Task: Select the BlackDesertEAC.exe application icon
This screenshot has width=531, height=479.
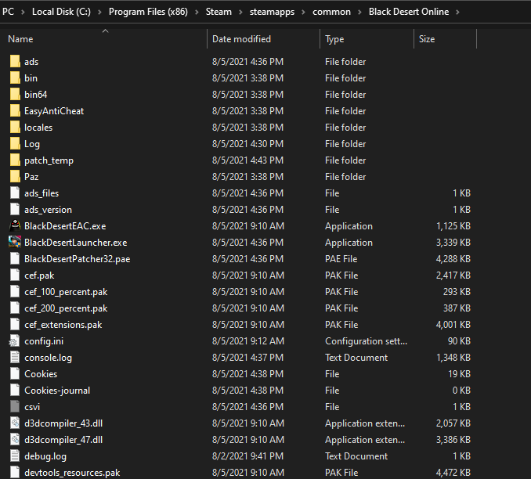Action: click(15, 225)
